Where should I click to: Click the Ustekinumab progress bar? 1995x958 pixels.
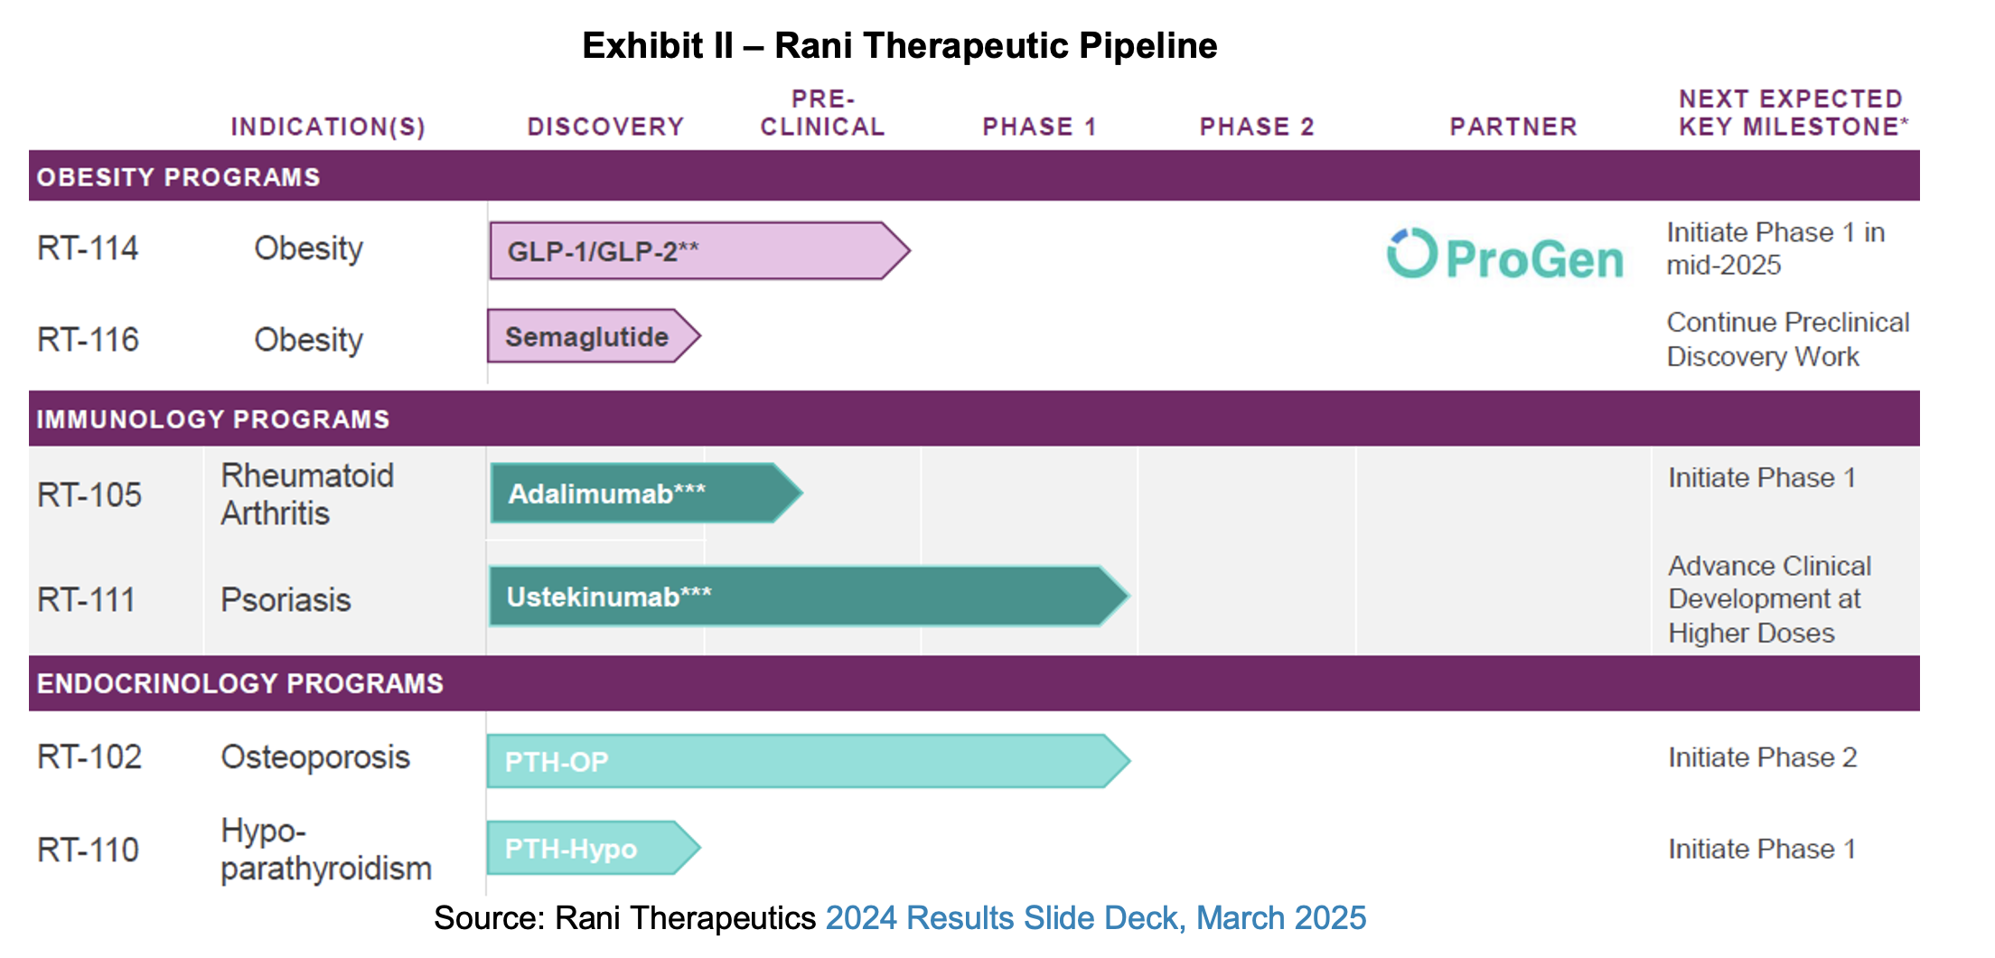coord(806,596)
